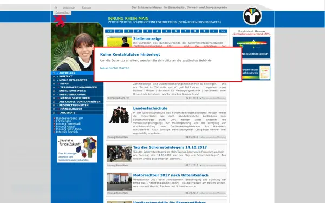Select page 7 in pagination
Screen dimensions: 325x203
point(185,31)
